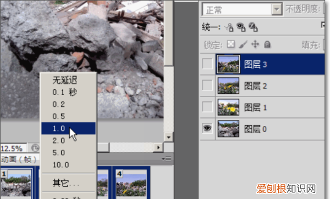Select unify layer style icon
Screen dimensions: 330x199
[x=253, y=27]
